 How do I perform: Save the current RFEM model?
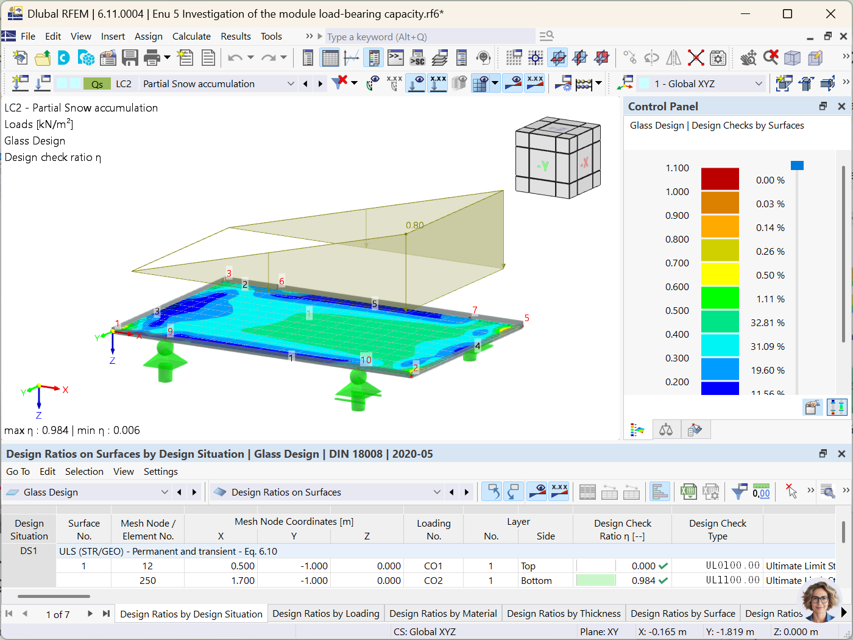(x=130, y=57)
